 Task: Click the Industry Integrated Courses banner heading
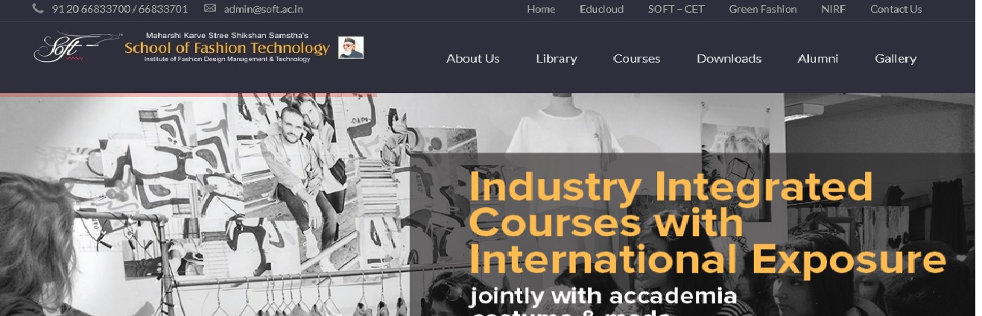[708, 222]
